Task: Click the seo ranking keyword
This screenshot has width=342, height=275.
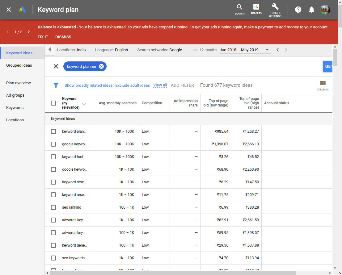Action: 72,207
